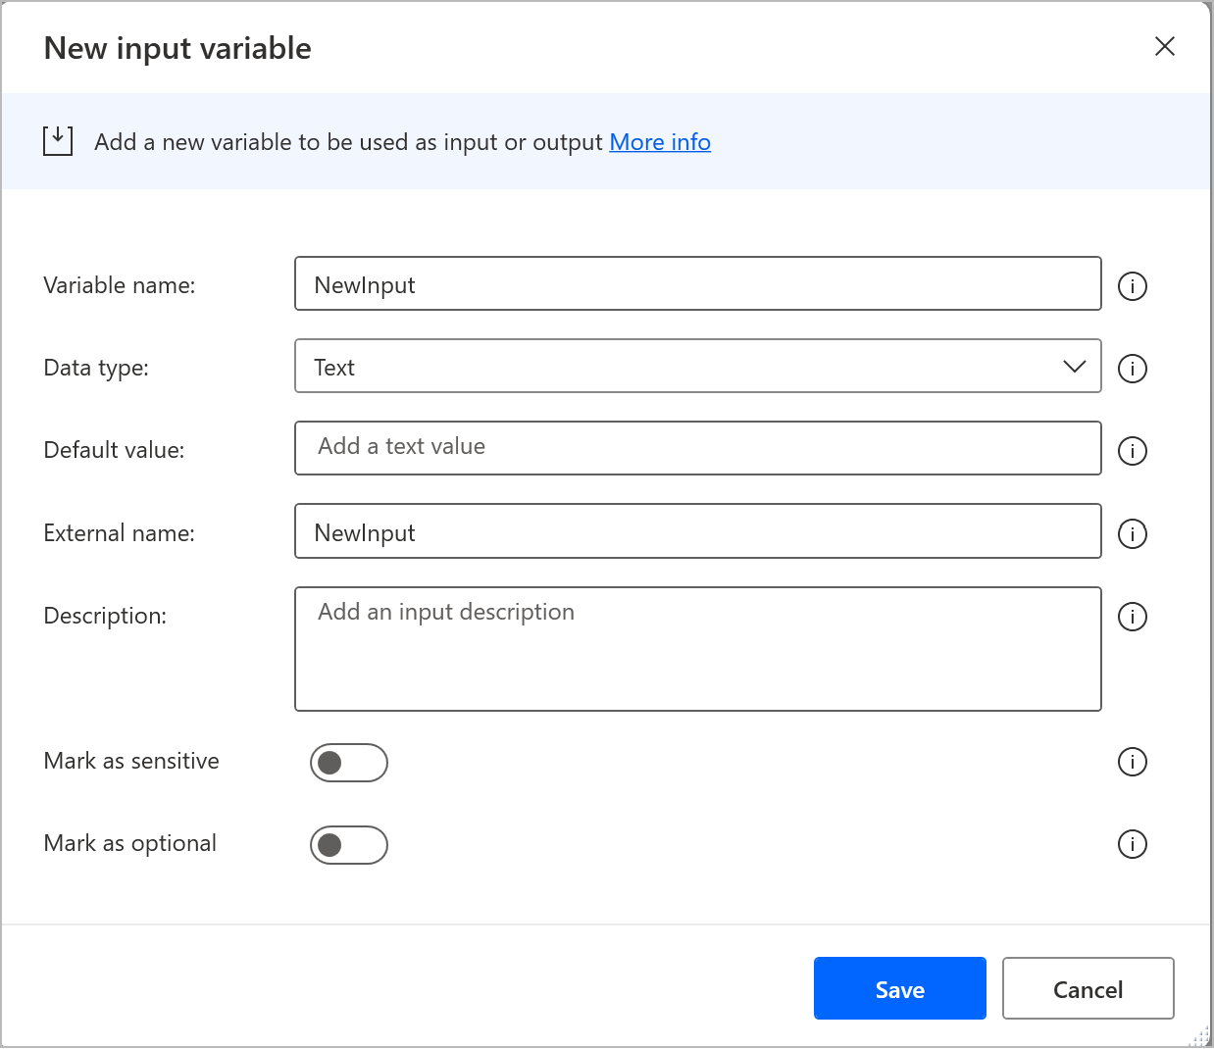View info about the Description field
The height and width of the screenshot is (1049, 1214).
point(1133,617)
